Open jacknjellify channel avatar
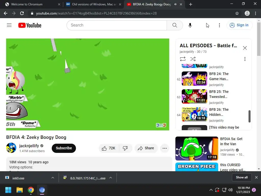261x196 pixels. [x=11, y=148]
